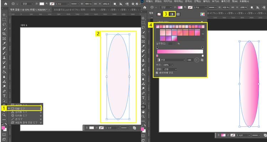Screen dimensions: 267x142
Task: Close the '제목 없음-1' document tab
Action: [x=49, y=10]
